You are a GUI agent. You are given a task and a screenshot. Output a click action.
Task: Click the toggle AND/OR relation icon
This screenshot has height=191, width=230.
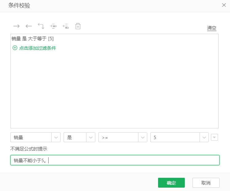click(41, 26)
